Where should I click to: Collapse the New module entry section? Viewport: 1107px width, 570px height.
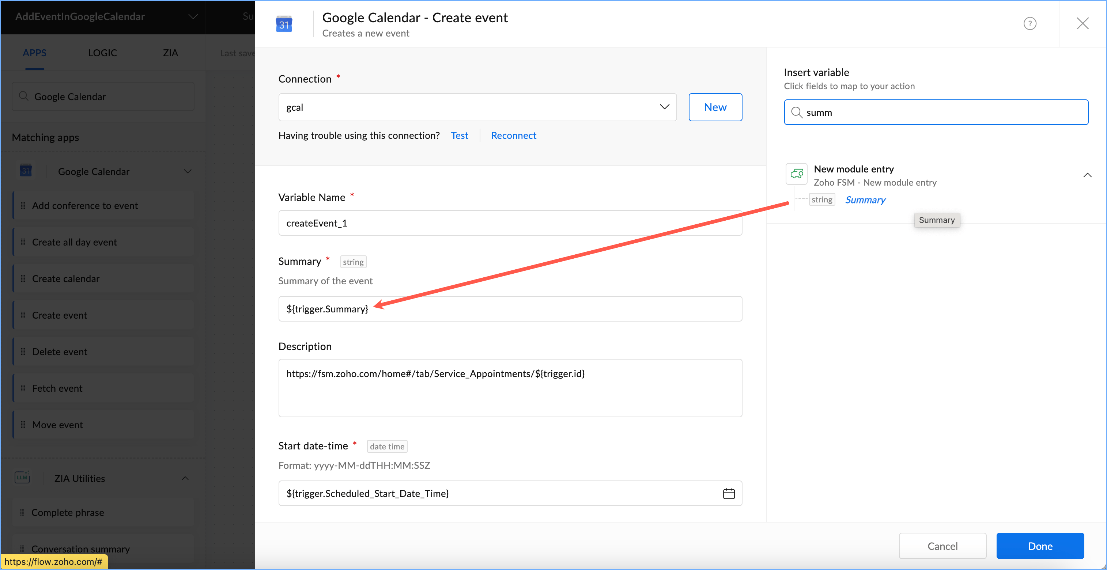pos(1087,175)
